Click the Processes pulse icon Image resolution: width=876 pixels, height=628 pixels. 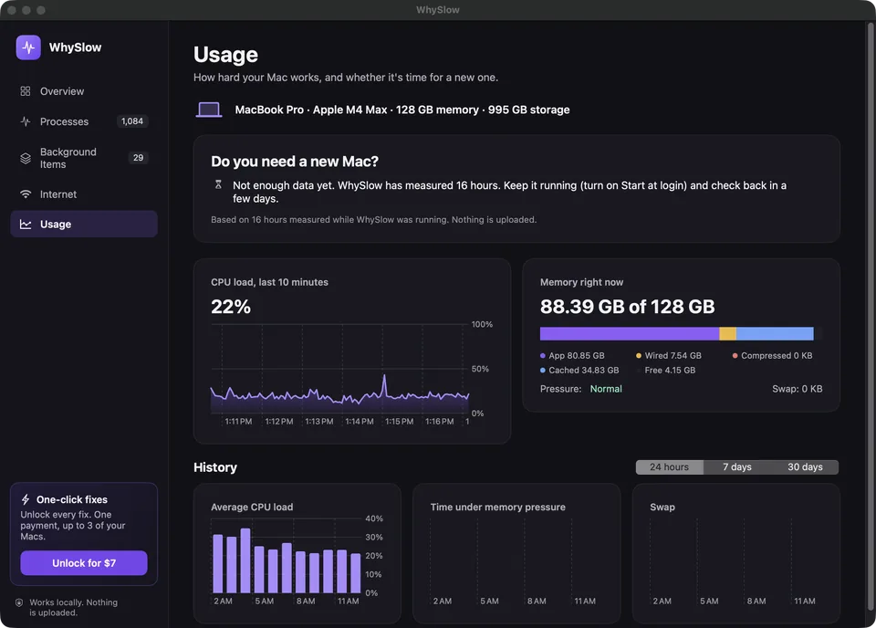[26, 121]
